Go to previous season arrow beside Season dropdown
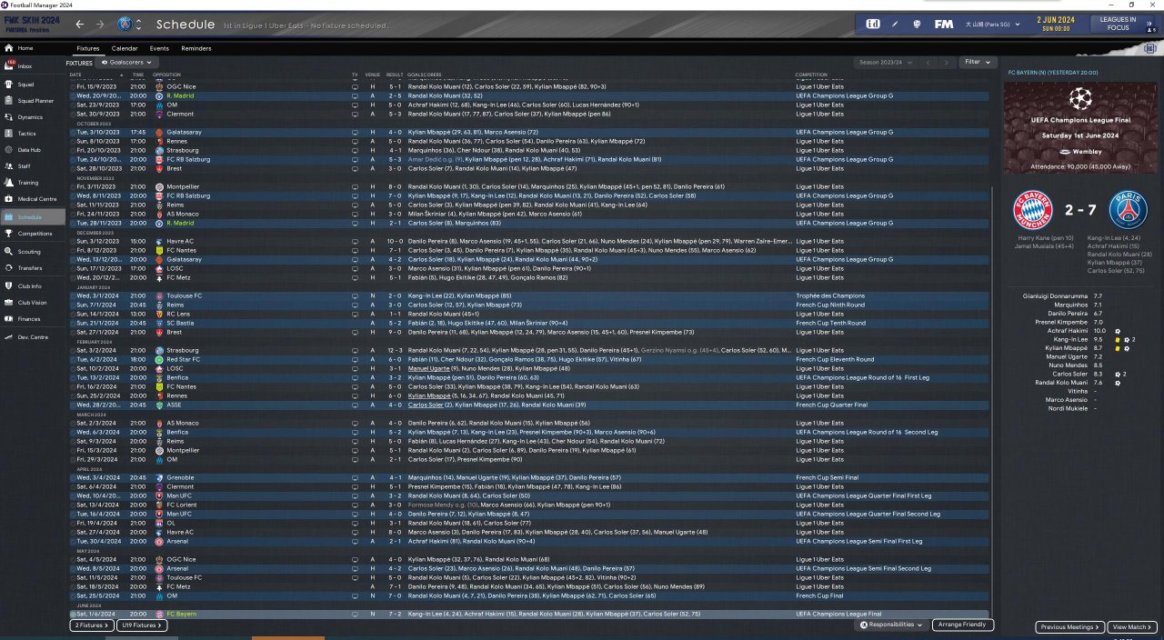Image resolution: width=1164 pixels, height=640 pixels. pos(928,63)
